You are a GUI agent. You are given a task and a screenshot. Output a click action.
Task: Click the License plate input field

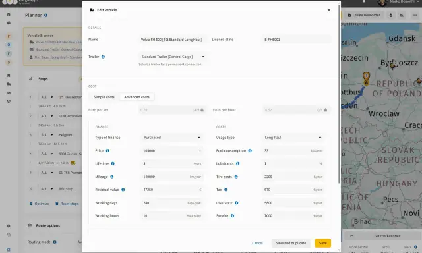[x=297, y=40]
